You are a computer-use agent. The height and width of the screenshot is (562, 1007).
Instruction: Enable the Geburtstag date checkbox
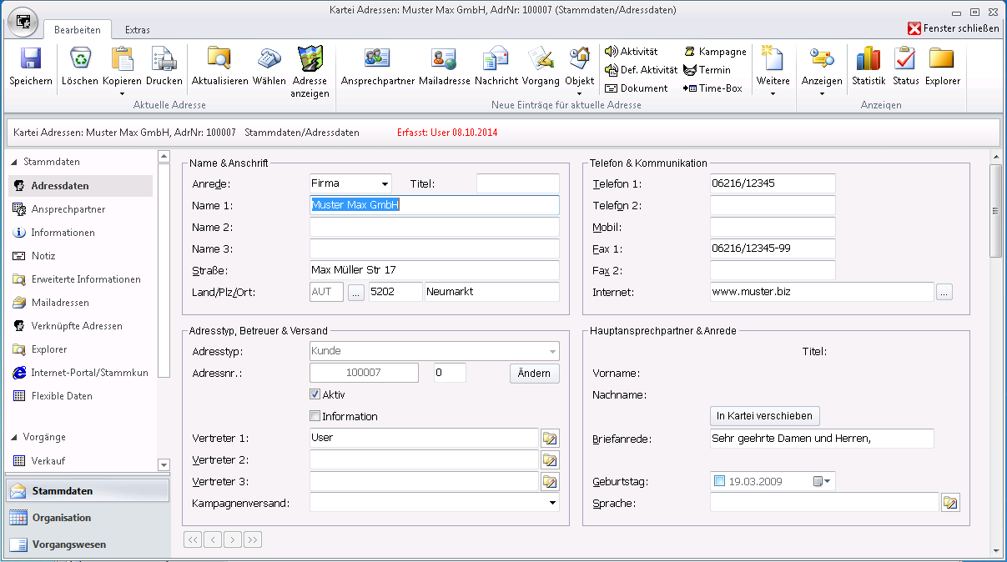(720, 481)
